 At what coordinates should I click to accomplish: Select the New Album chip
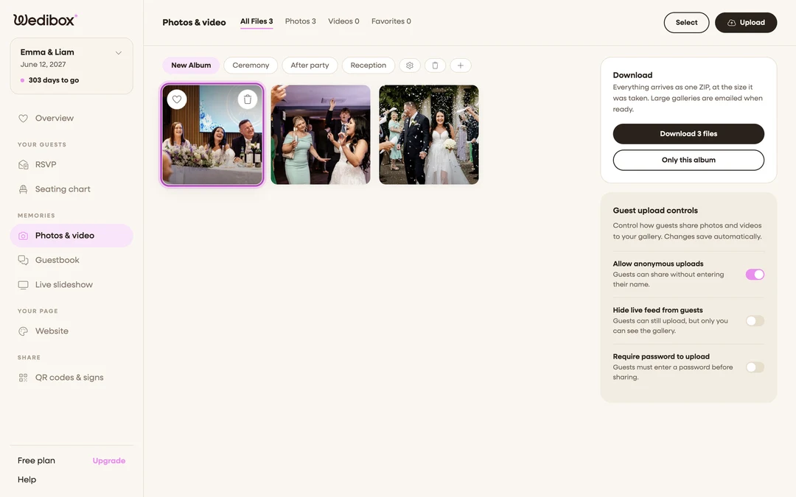(x=191, y=66)
